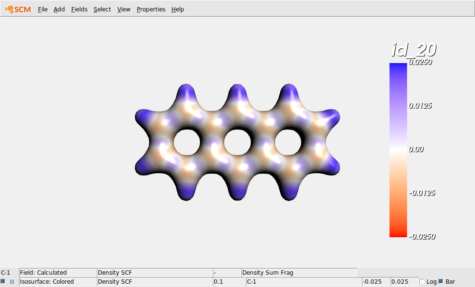
Task: Open the Field: Calculated dropdown
Action: coord(57,272)
